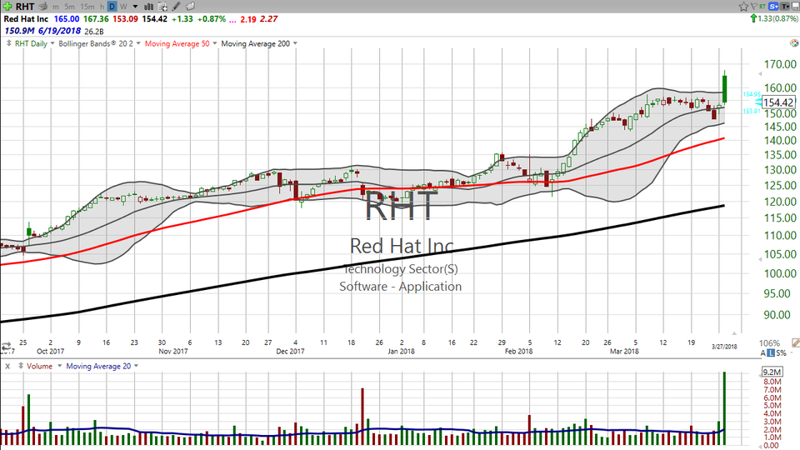This screenshot has height=450, width=800.
Task: Open the chart style bars icon
Action: 148,7
